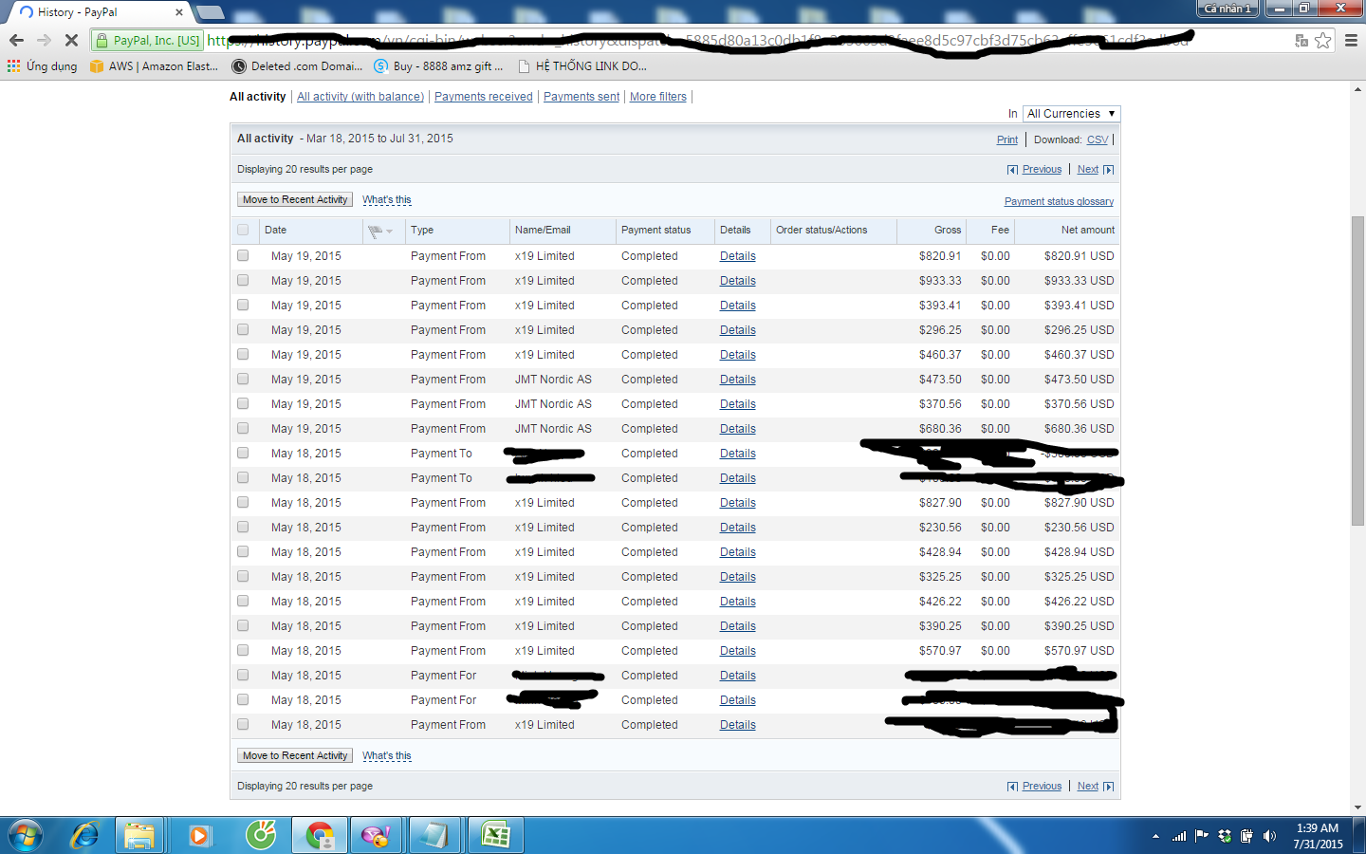Tick the checkbox for the $473.50 JMT Nordic row
Screen dimensions: 1366x854
243,380
